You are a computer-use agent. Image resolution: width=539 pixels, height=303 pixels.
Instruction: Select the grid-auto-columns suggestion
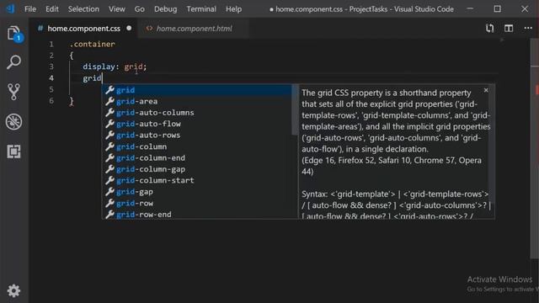[198, 113]
